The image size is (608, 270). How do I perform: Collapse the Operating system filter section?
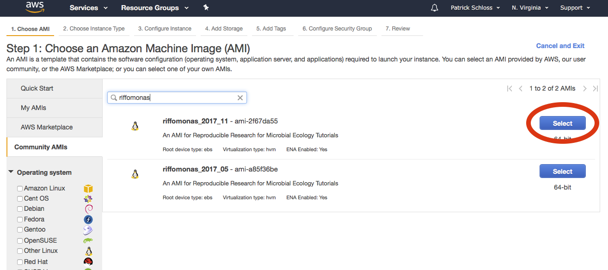(11, 172)
